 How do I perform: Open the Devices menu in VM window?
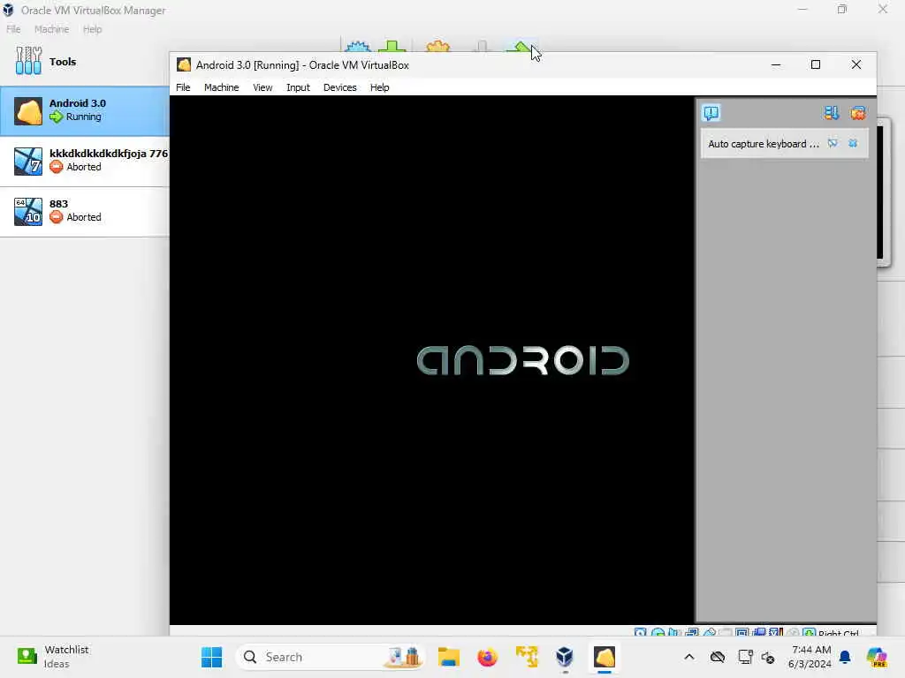[340, 87]
